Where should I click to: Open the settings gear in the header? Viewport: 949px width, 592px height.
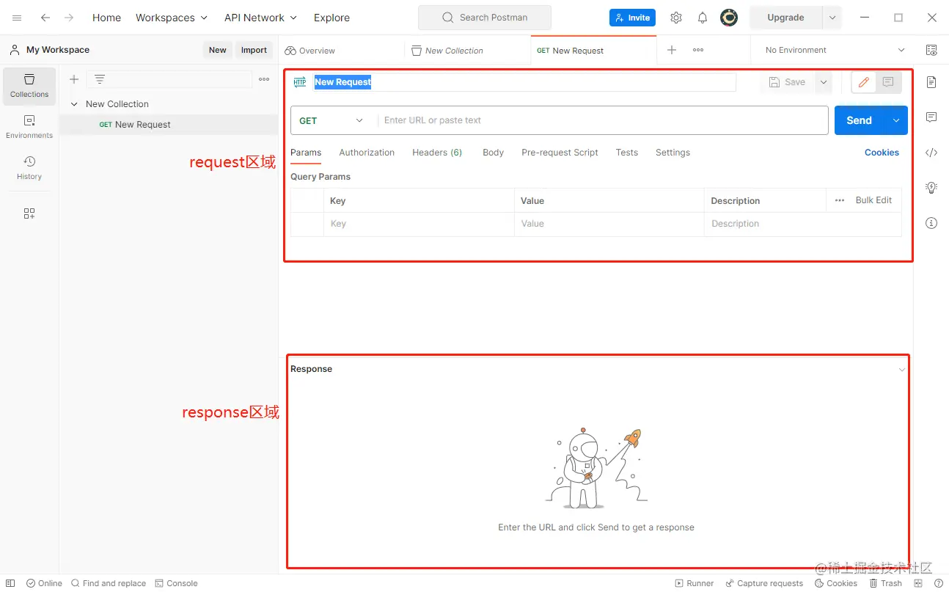[676, 18]
